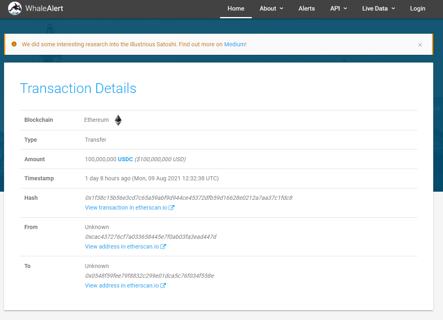
Task: Click the WhaleAlert orca logo
Action: coord(15,9)
